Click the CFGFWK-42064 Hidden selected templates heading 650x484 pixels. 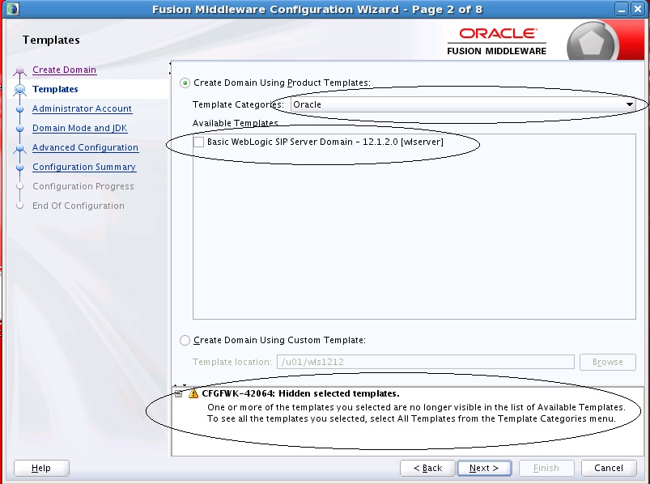[300, 393]
